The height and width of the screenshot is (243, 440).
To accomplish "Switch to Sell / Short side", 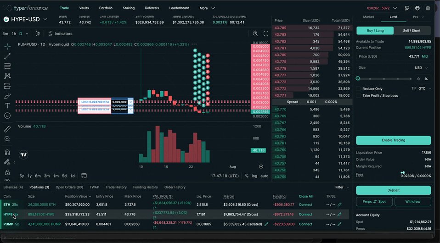I will (412, 31).
